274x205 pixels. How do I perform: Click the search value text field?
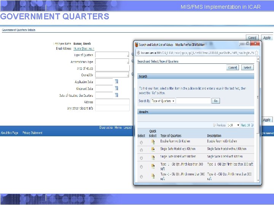point(193,101)
